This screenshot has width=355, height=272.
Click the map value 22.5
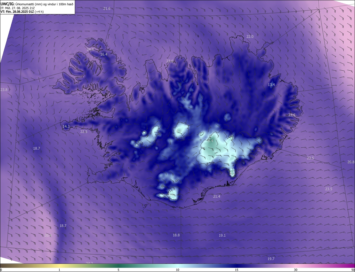(84, 132)
